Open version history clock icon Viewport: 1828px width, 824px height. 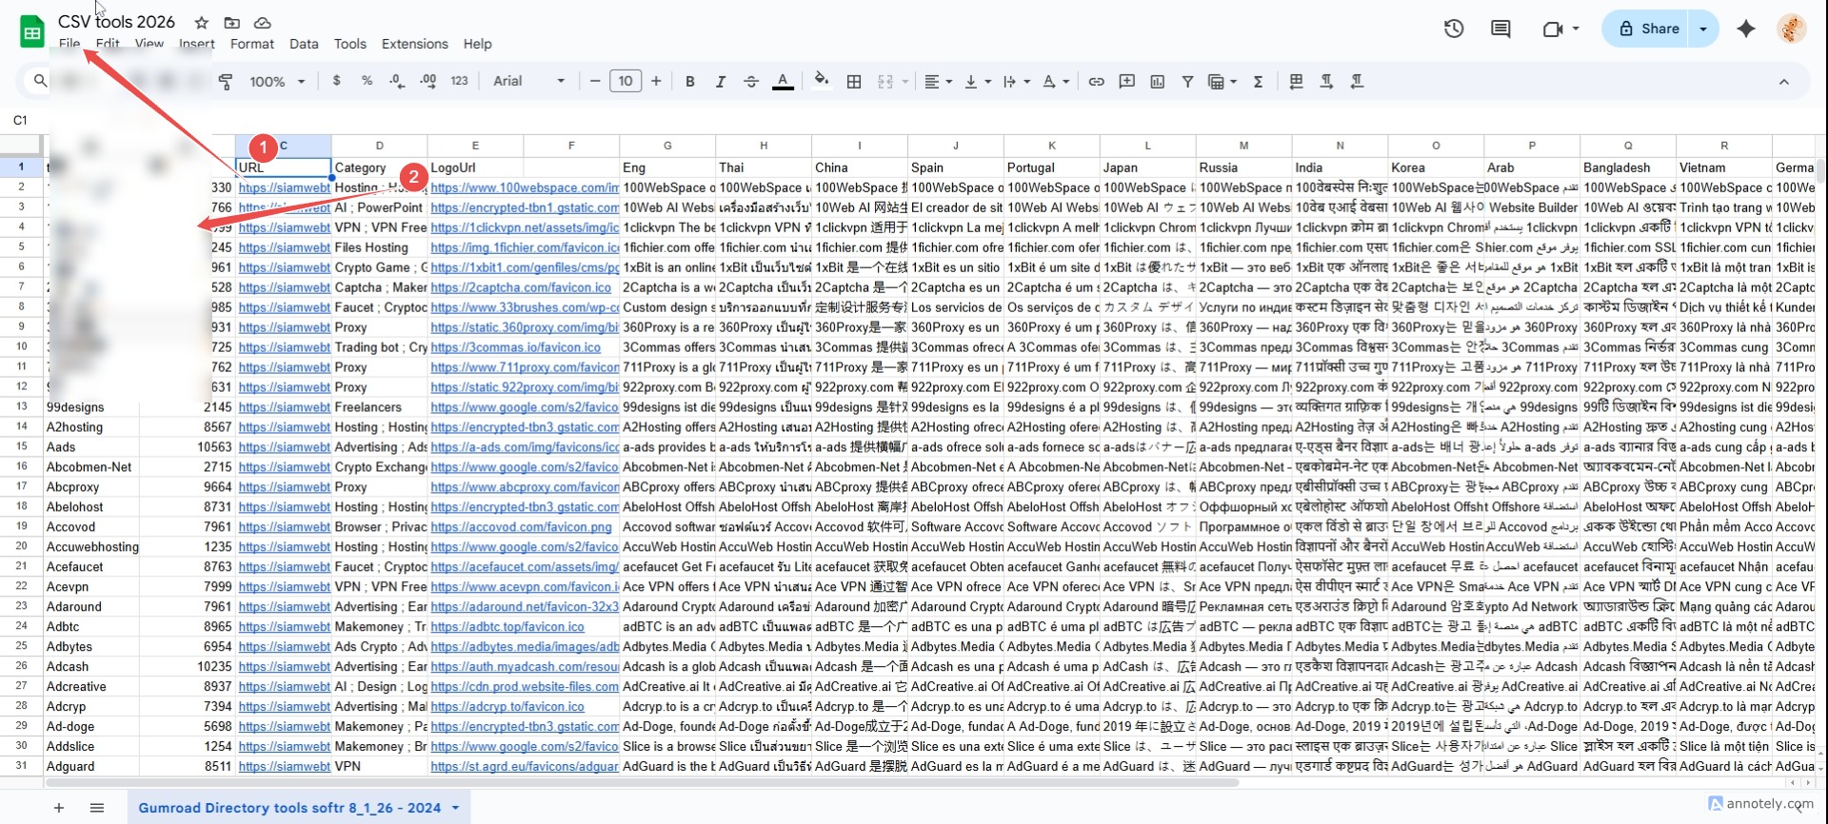pos(1453,29)
